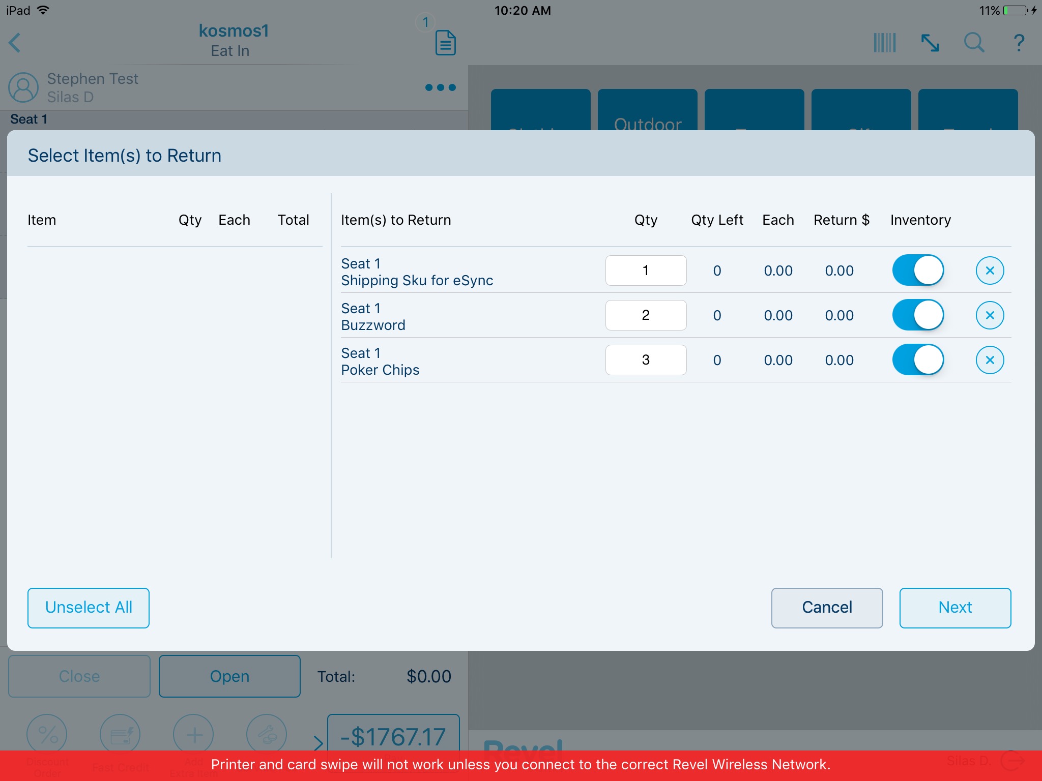Tap the Discount Order percent icon
The image size is (1042, 781).
pyautogui.click(x=47, y=734)
